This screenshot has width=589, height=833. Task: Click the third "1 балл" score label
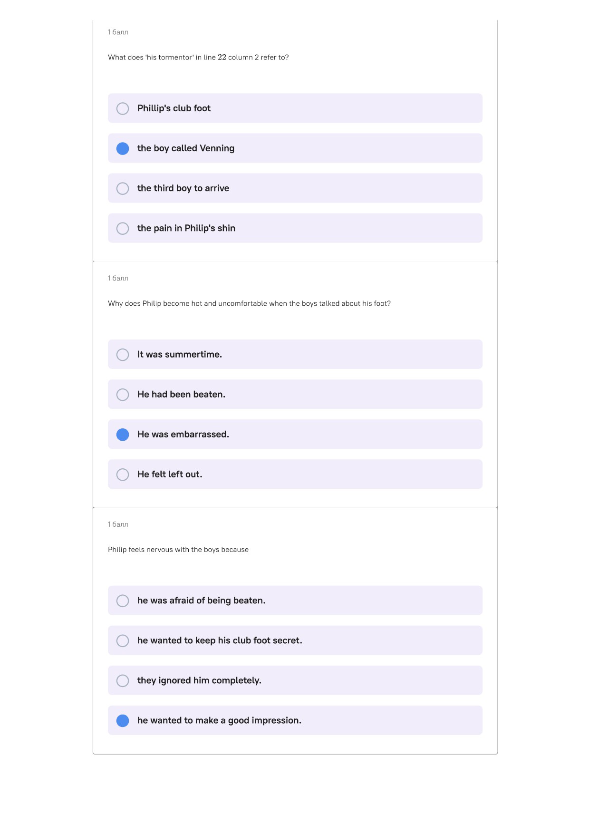[118, 524]
